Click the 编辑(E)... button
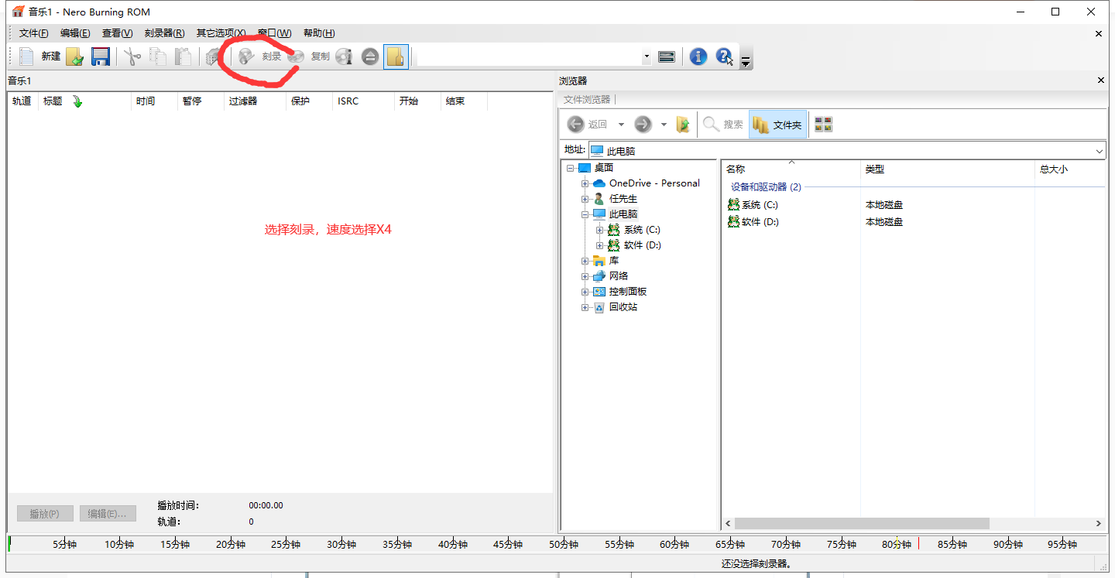1115x578 pixels. tap(108, 514)
